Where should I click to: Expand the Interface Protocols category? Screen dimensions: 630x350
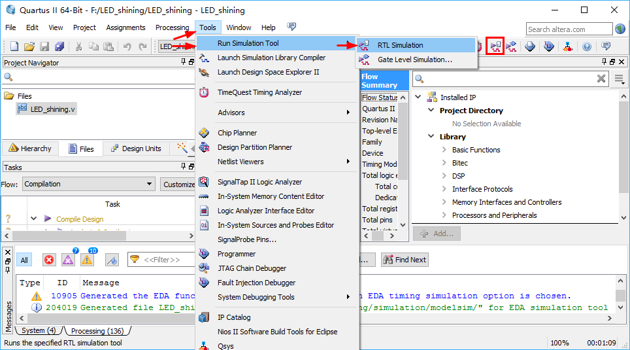point(444,189)
